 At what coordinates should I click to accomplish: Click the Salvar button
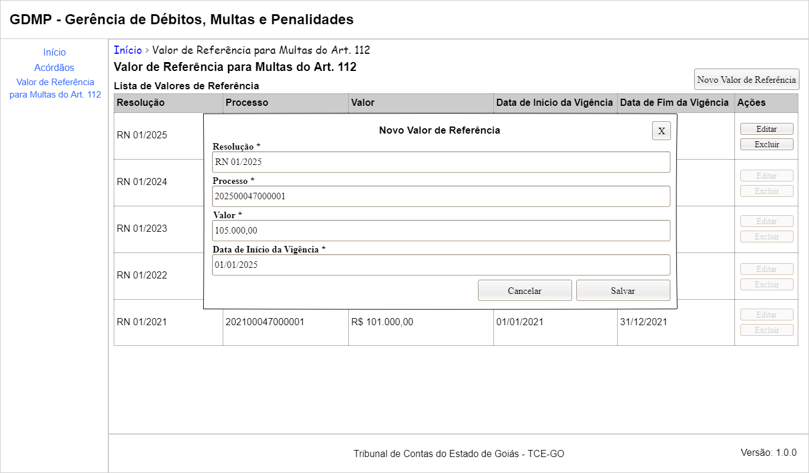pyautogui.click(x=622, y=290)
